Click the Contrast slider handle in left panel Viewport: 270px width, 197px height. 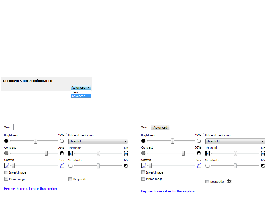point(46,153)
